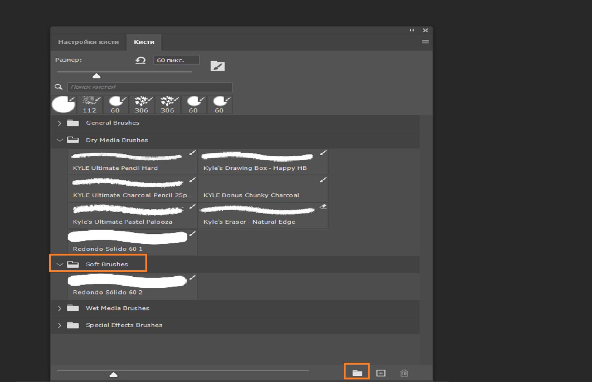Open the brushes panel flyout menu

tap(425, 42)
